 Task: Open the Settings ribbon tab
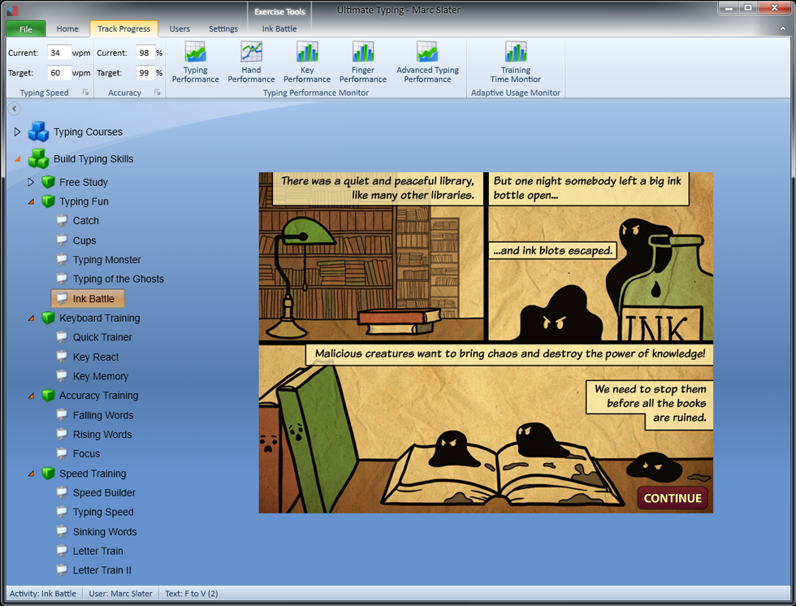[223, 28]
